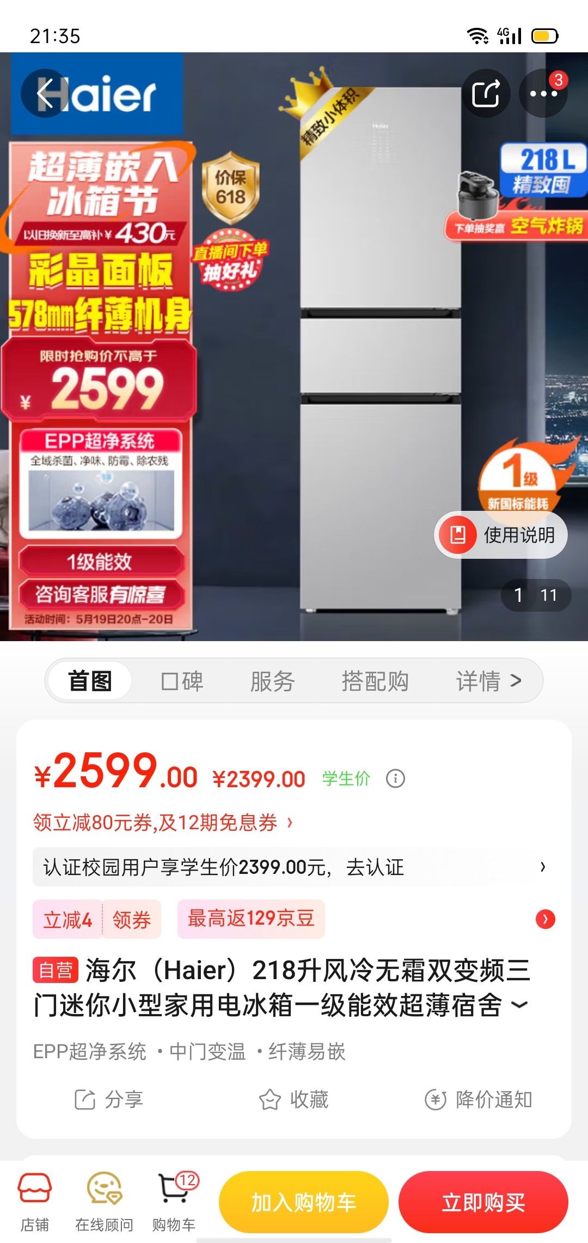The height and width of the screenshot is (1243, 588).
Task: Tap the back arrow icon
Action: [45, 93]
